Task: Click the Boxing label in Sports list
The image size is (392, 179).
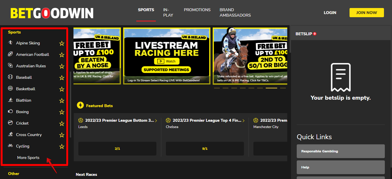Action: 22,112
